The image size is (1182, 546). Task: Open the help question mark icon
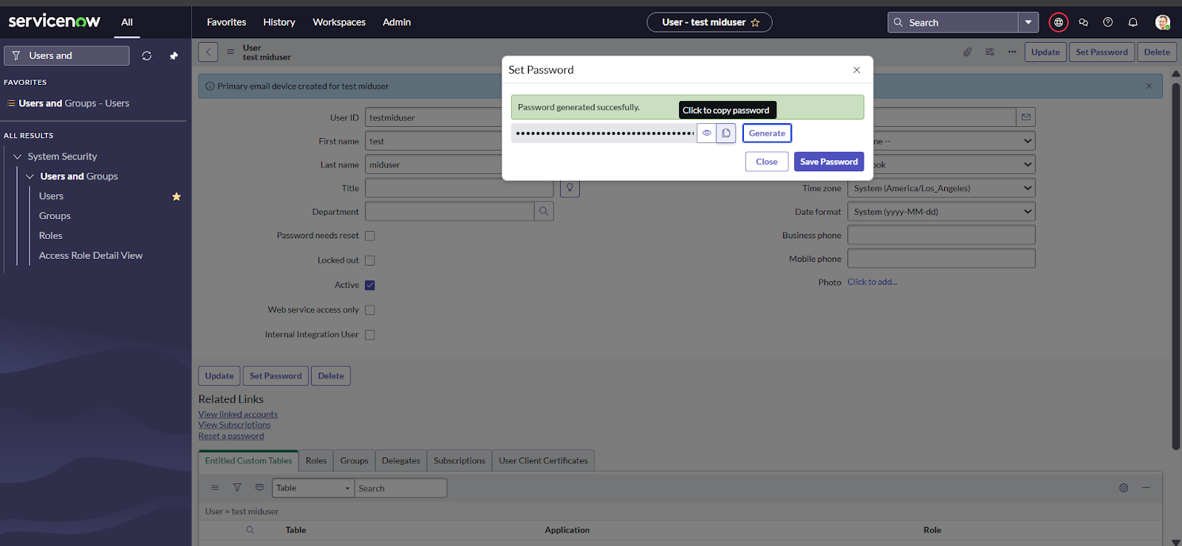click(x=1107, y=22)
